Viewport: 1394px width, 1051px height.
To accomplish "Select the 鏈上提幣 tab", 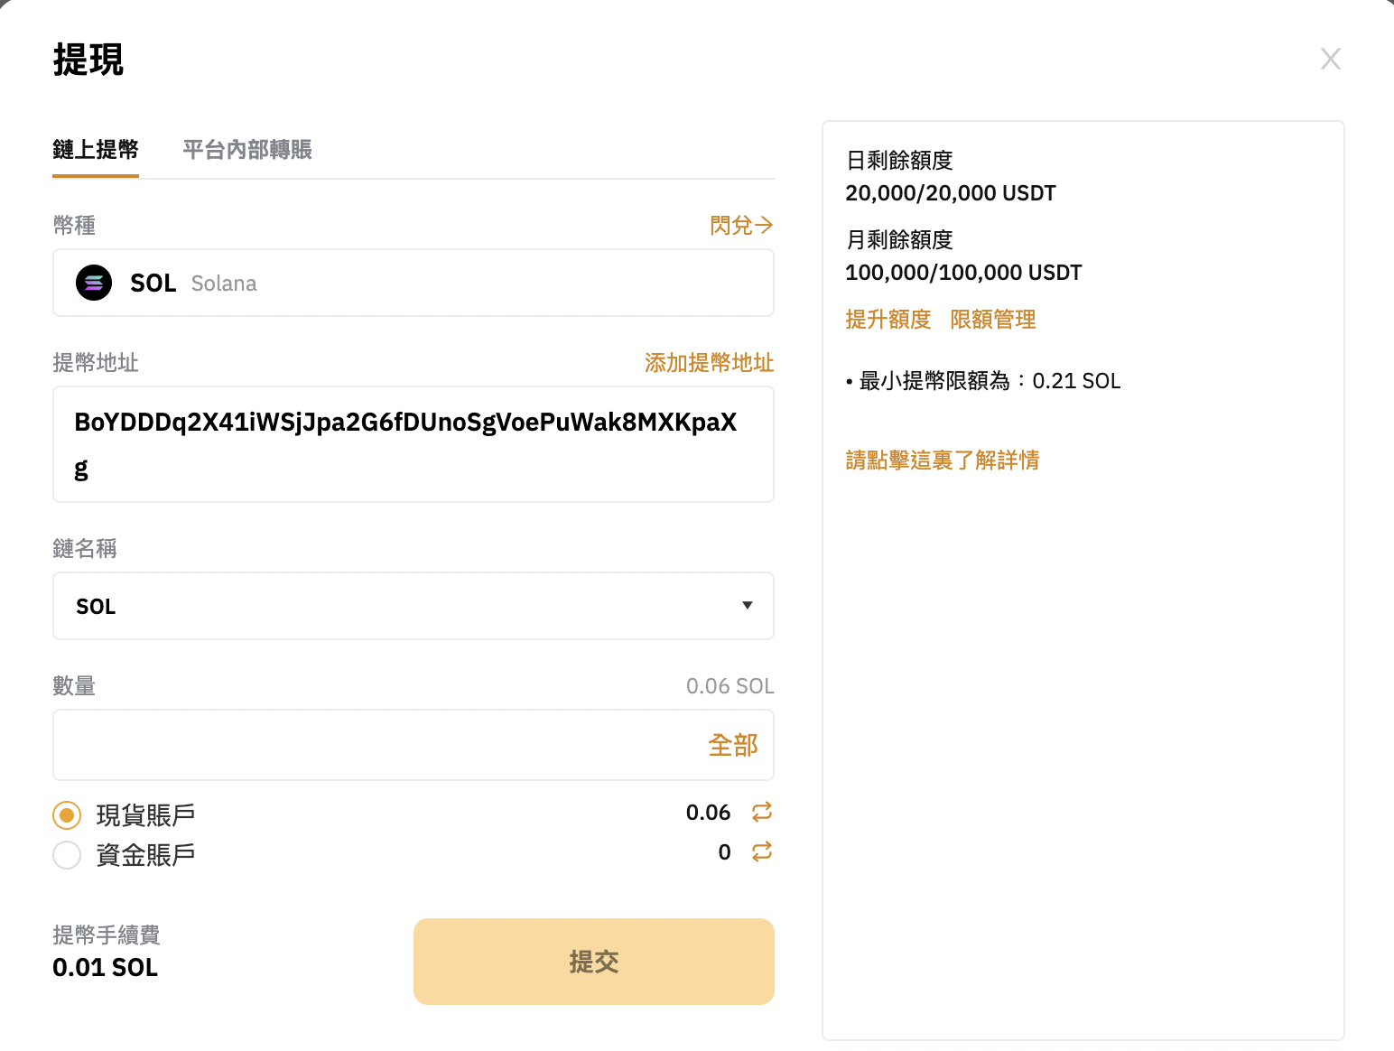I will [x=95, y=150].
